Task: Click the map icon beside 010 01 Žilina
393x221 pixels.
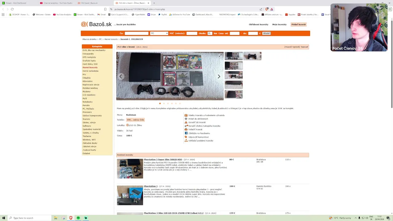Action: (x=128, y=125)
